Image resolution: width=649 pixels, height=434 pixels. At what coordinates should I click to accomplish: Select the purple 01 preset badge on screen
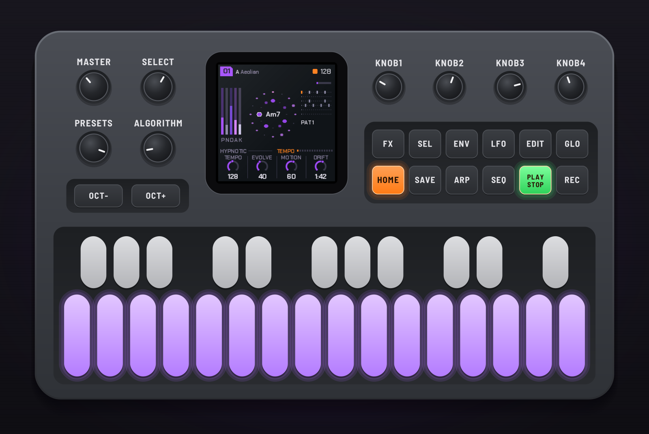pos(226,71)
